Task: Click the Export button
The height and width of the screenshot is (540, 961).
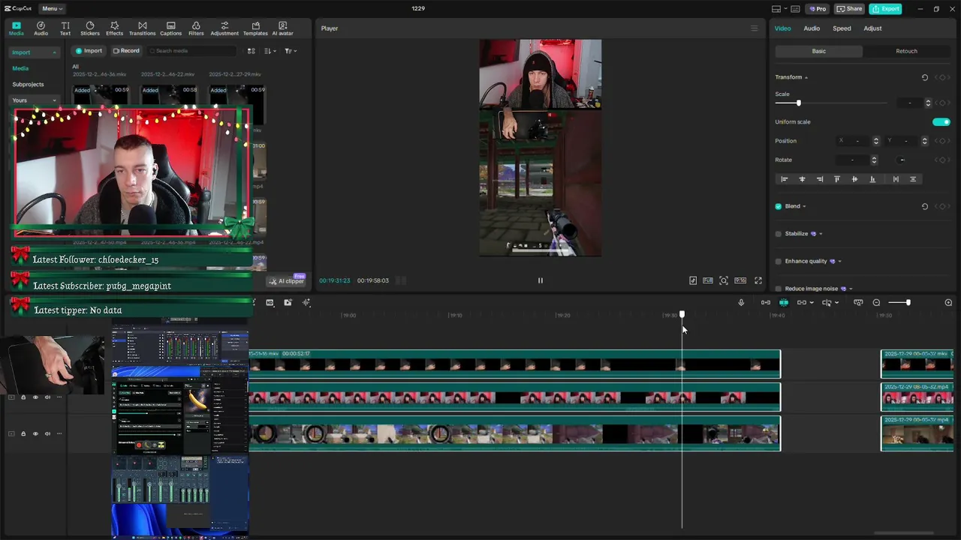Action: point(885,9)
